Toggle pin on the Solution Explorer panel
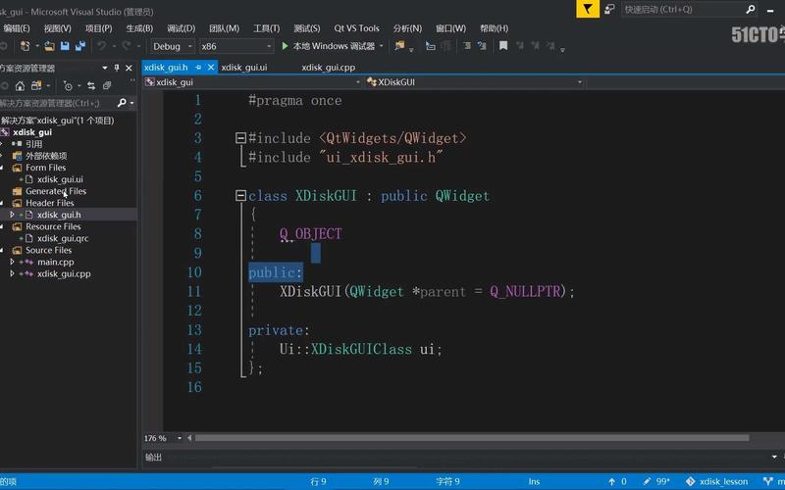Image resolution: width=785 pixels, height=490 pixels. (117, 68)
